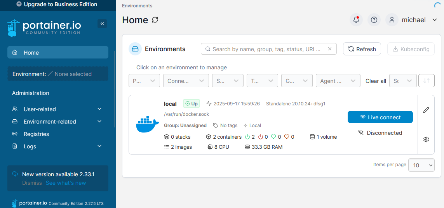Click the Docker whale logo
Viewport: 444px width, 208px height.
pos(147,124)
